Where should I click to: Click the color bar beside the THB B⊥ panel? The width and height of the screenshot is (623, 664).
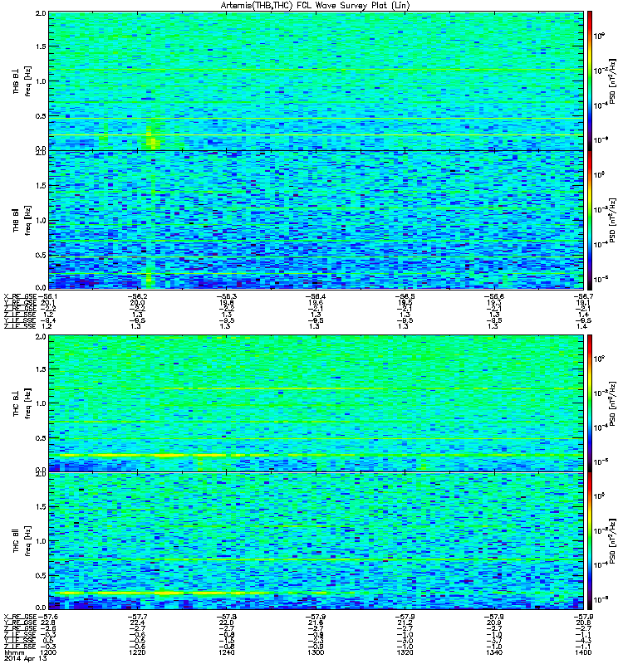pos(589,81)
